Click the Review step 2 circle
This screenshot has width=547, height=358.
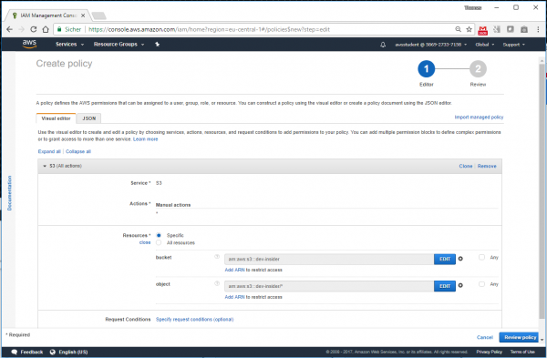coord(478,68)
